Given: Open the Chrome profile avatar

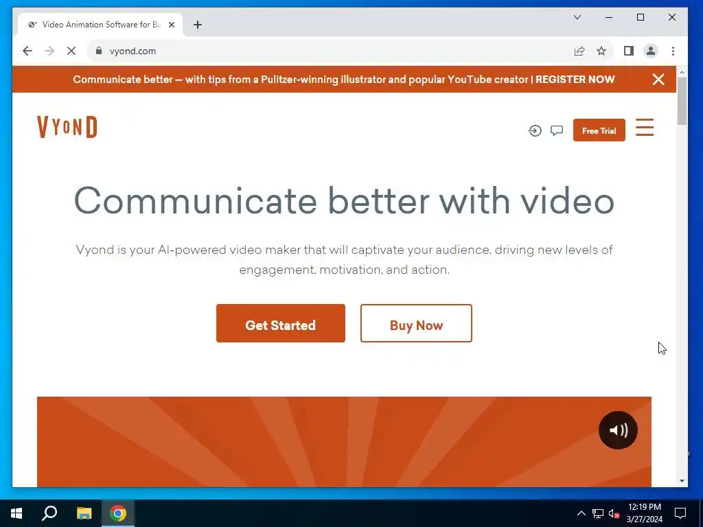Looking at the screenshot, I should click(651, 51).
